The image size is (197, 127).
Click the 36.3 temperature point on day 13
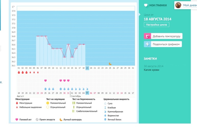(x=64, y=57)
